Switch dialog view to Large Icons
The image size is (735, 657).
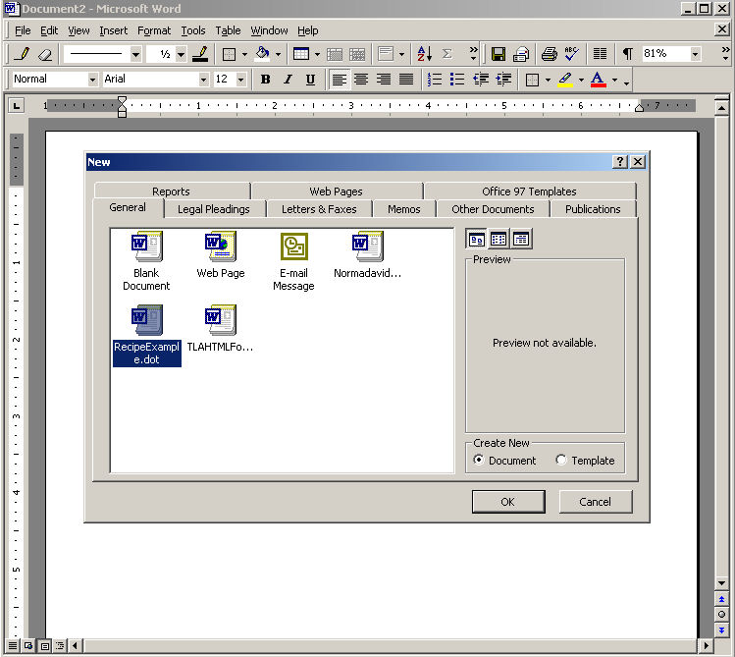[x=476, y=239]
